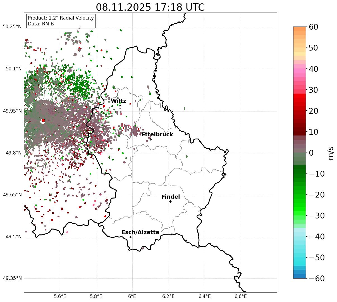This screenshot has height=302, width=337.
Task: Click the Ettelbruck station cross marker
Action: pos(150,139)
